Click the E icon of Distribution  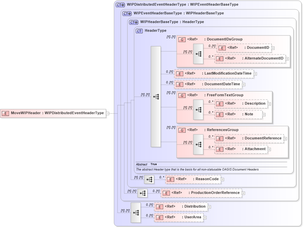pos(159,207)
